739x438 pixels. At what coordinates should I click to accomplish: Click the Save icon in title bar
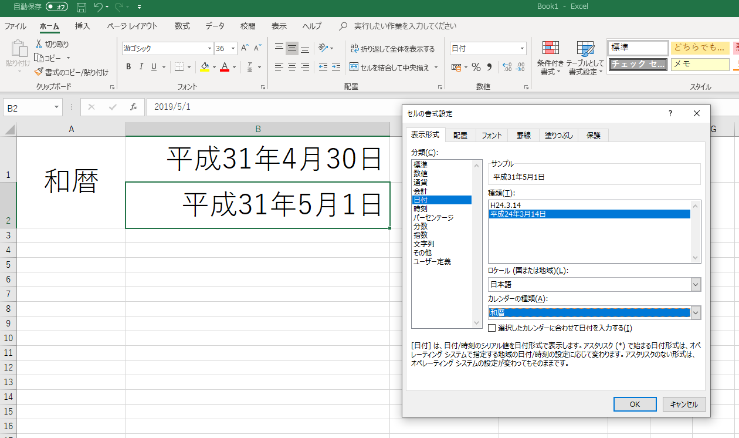(x=82, y=7)
